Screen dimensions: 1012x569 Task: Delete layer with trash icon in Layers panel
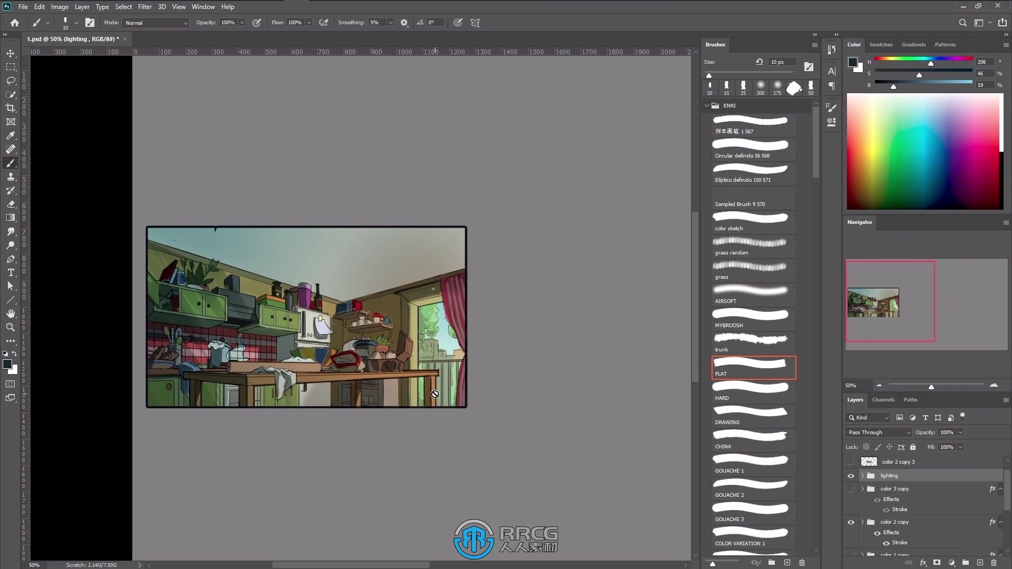point(994,563)
